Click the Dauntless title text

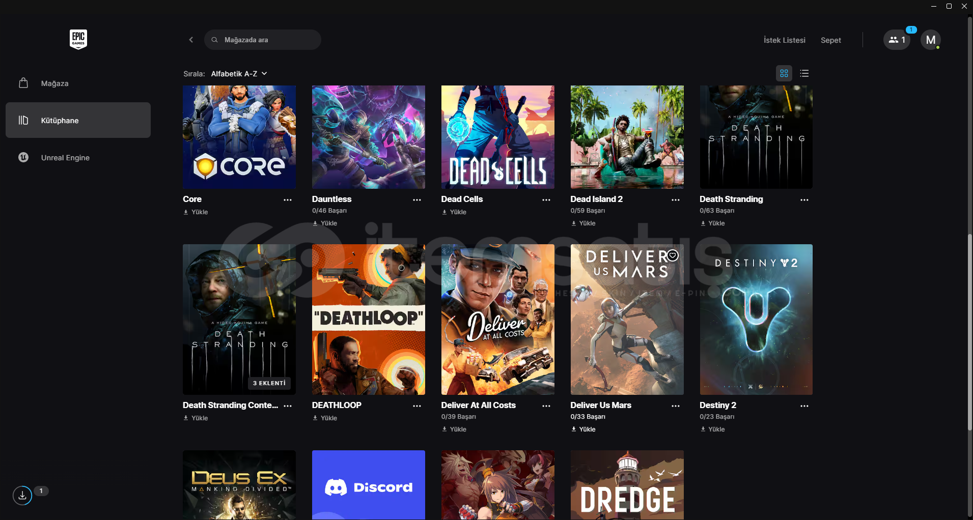pos(332,199)
